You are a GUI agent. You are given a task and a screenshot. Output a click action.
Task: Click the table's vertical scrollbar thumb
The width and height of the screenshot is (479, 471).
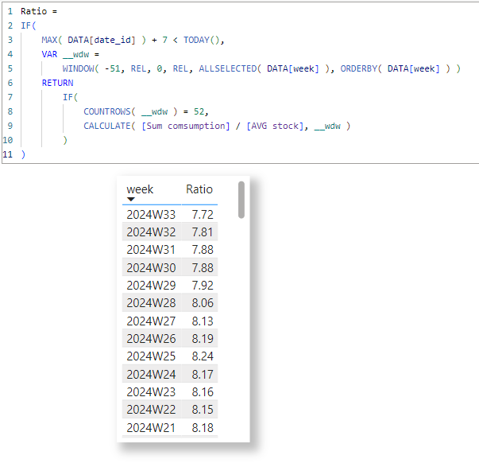[241, 200]
